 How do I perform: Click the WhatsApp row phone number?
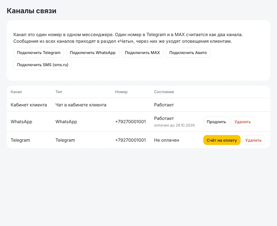point(130,122)
